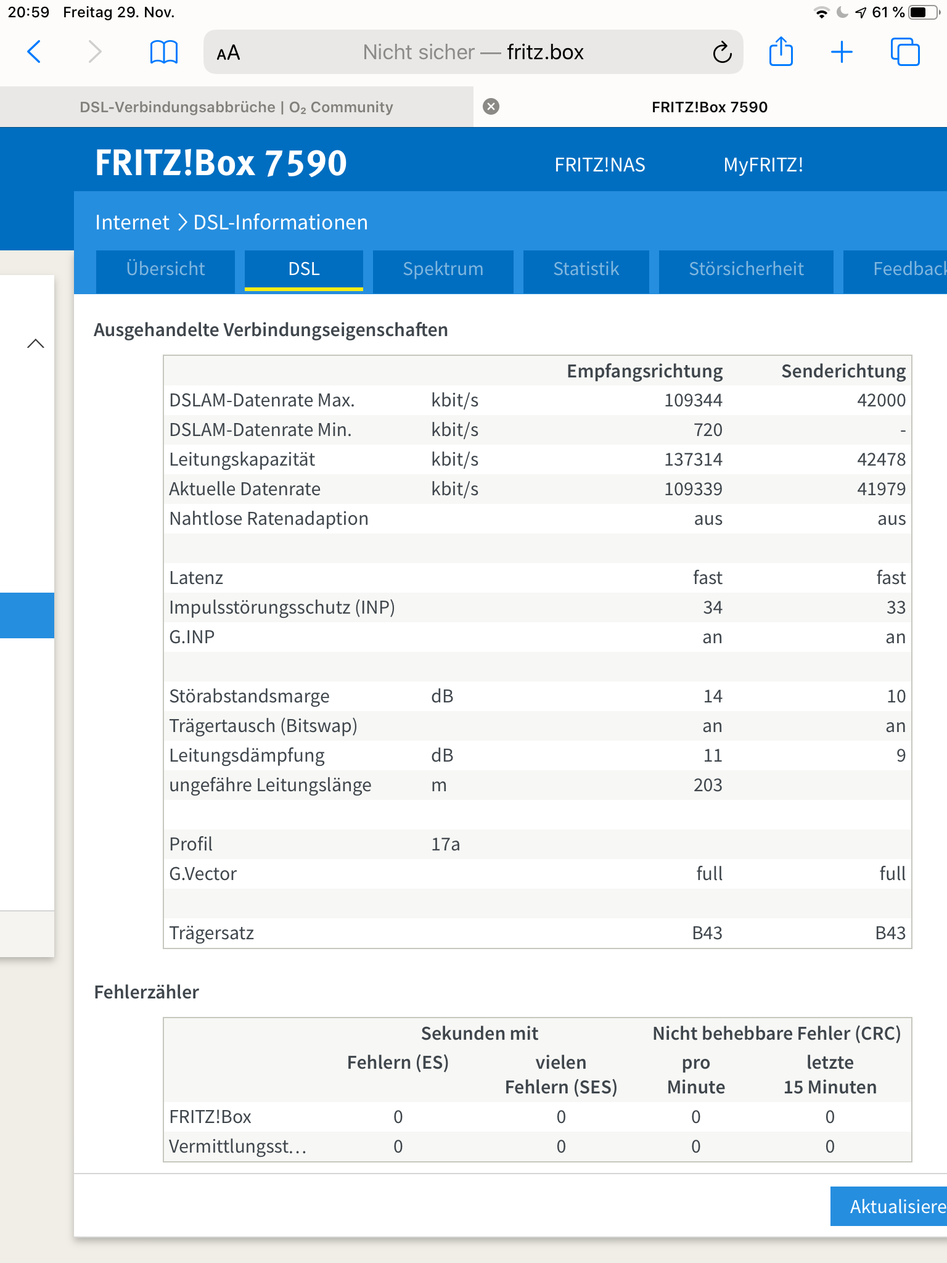947x1263 pixels.
Task: Select the DSLAM-Datenrate Min. value 720
Action: click(x=708, y=430)
